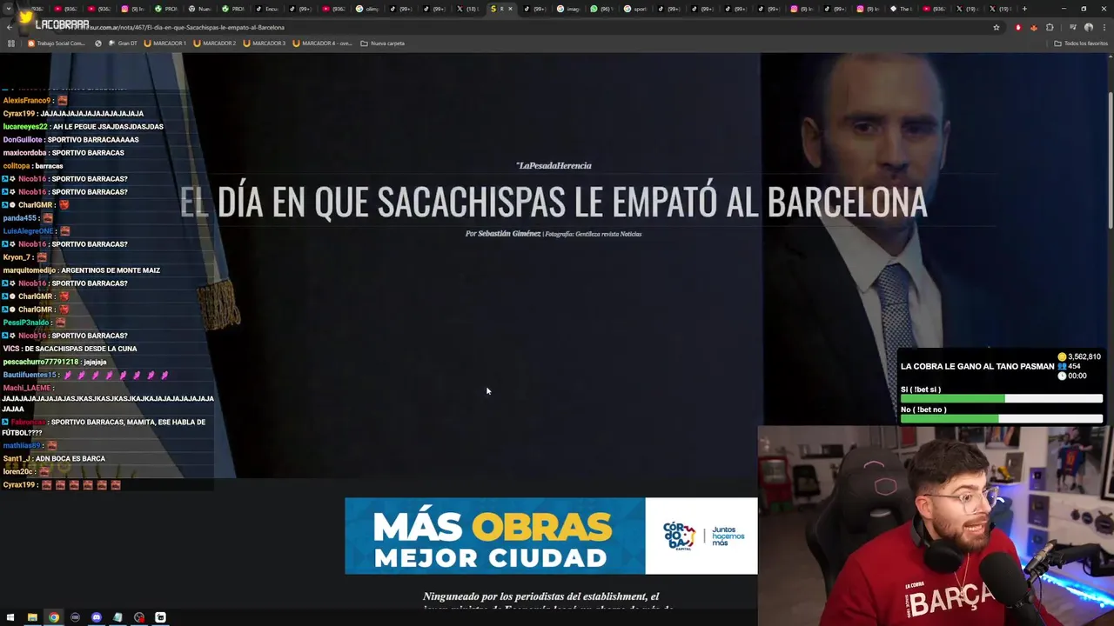Click the #LaPesadaHerencia tag
The image size is (1114, 626).
554,165
